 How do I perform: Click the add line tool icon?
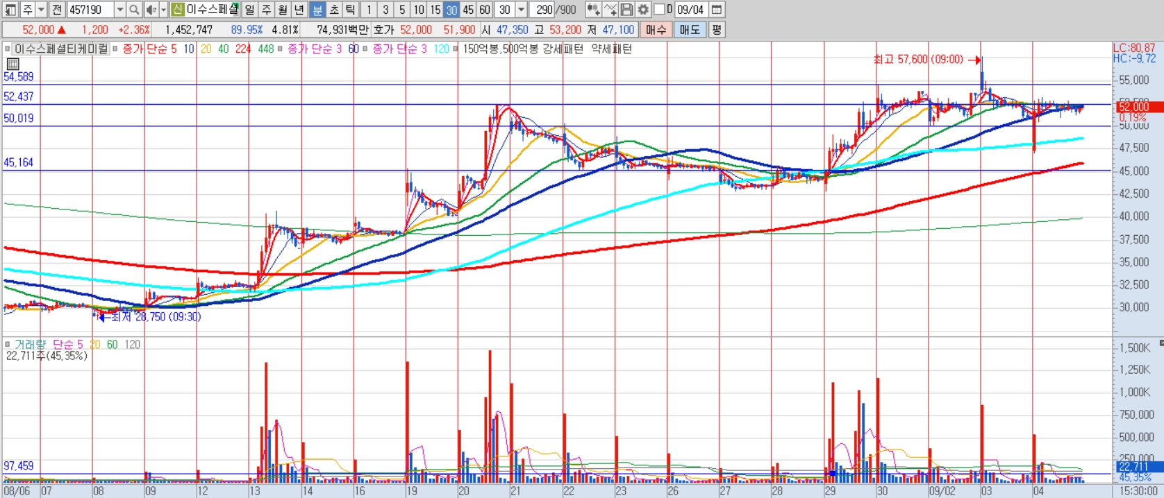(x=610, y=10)
